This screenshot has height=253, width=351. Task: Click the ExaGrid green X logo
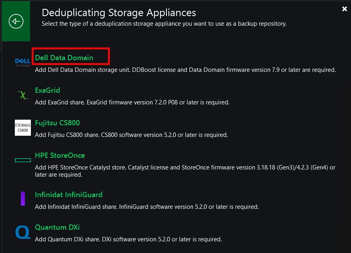click(x=22, y=95)
